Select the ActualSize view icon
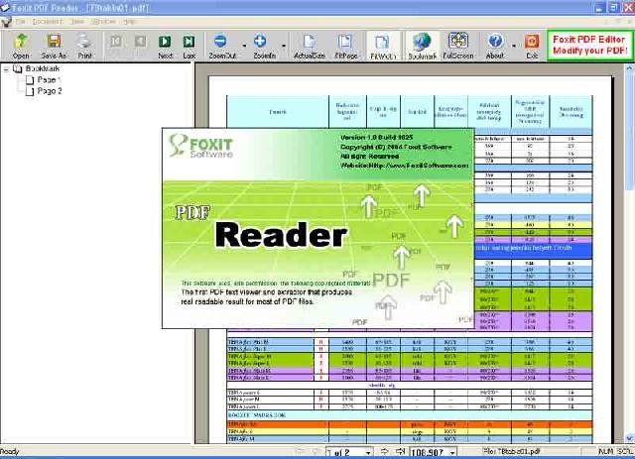 pos(309,42)
